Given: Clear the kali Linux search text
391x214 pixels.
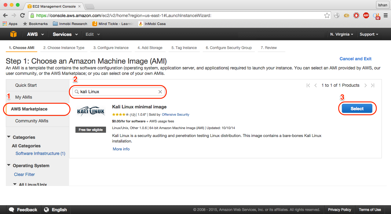Looking at the screenshot, I should point(160,92).
